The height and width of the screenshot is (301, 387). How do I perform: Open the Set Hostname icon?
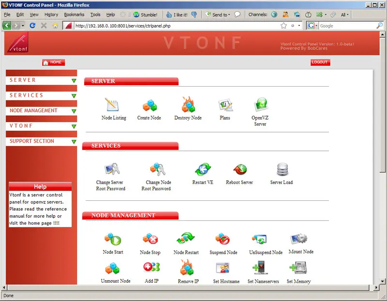click(223, 268)
